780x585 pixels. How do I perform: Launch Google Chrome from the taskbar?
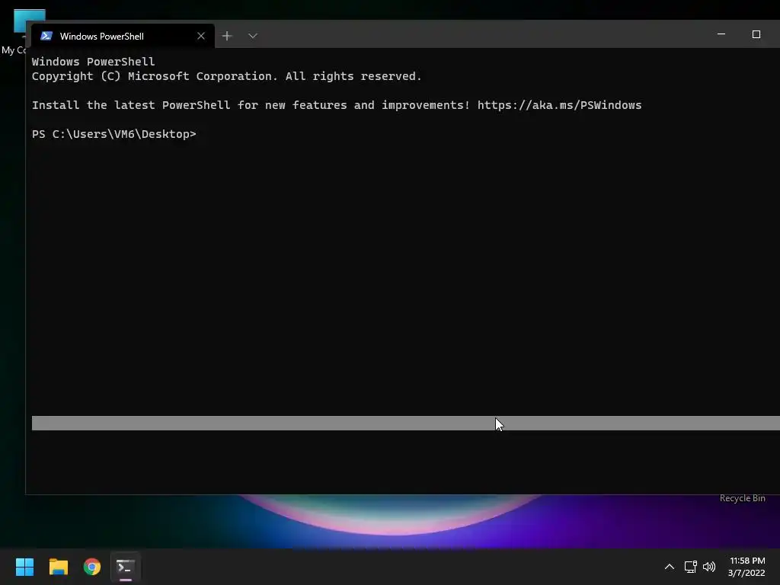[x=92, y=567]
